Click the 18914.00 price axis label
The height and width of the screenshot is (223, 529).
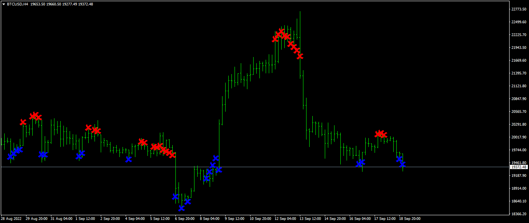click(x=520, y=188)
